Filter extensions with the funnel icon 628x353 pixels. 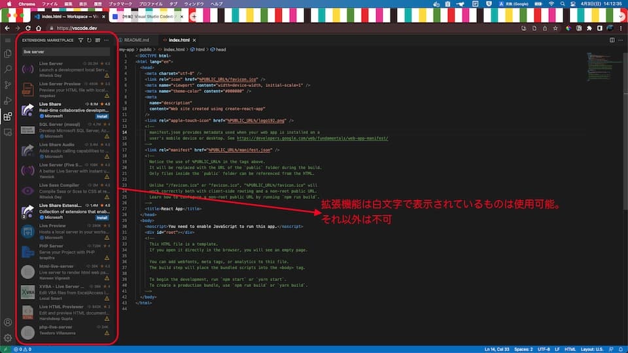(x=81, y=40)
